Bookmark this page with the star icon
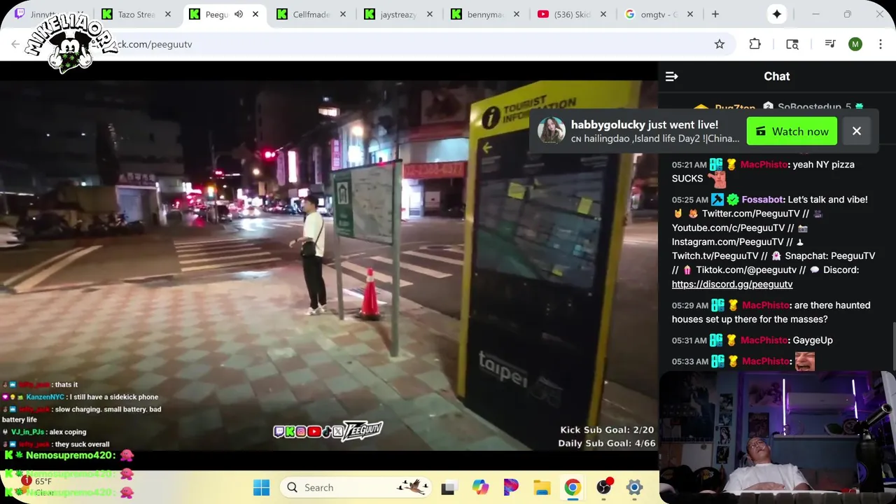The image size is (896, 504). click(x=719, y=44)
